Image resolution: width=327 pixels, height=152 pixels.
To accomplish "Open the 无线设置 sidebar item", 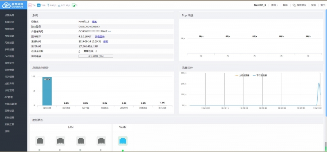I will coord(9,42).
